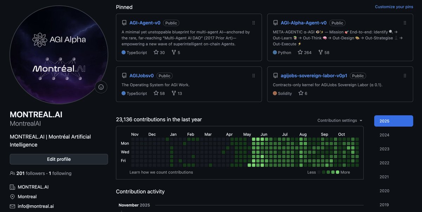Click the repository book icon beside AGI-Agent-v0
This screenshot has height=212, width=422.
pos(124,22)
